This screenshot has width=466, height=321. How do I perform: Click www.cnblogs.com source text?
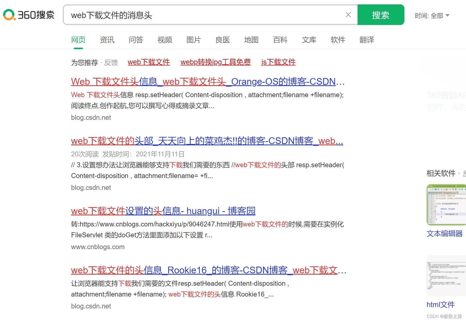[98, 247]
